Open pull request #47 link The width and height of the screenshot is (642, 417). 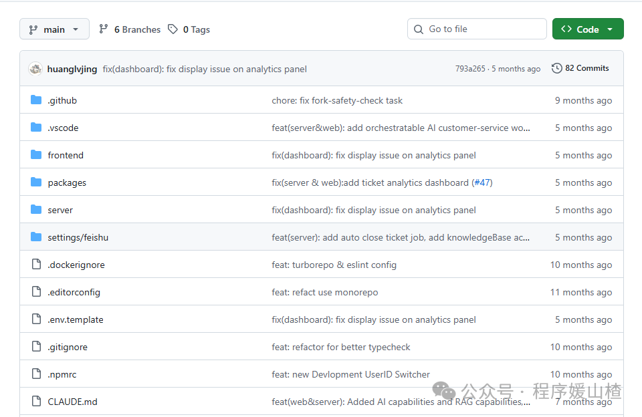[x=482, y=182]
